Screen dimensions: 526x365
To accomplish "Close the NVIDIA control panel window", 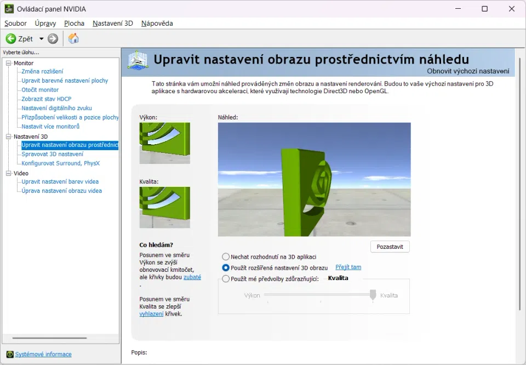I will 512,9.
